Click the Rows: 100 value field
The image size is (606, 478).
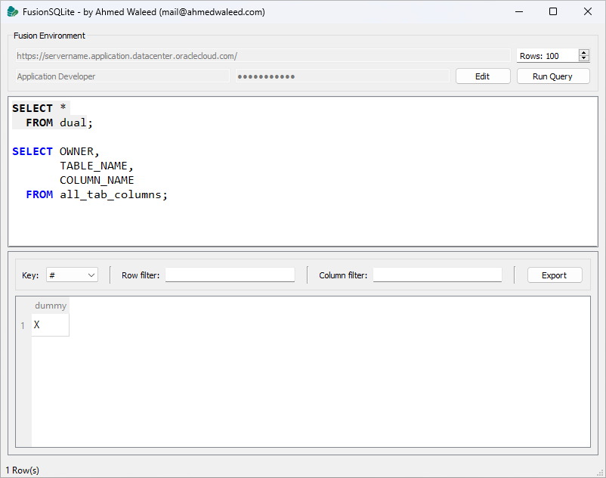tap(548, 56)
